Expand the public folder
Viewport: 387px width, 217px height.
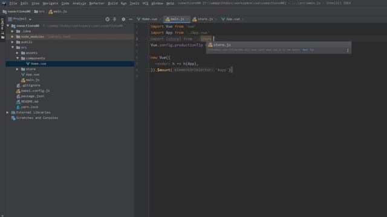point(13,42)
